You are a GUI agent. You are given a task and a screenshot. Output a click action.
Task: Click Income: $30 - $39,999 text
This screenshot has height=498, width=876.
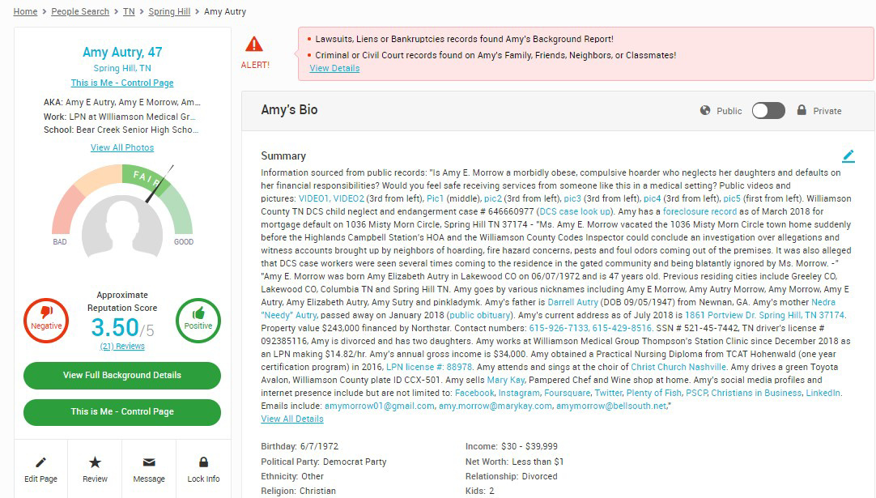(x=511, y=446)
